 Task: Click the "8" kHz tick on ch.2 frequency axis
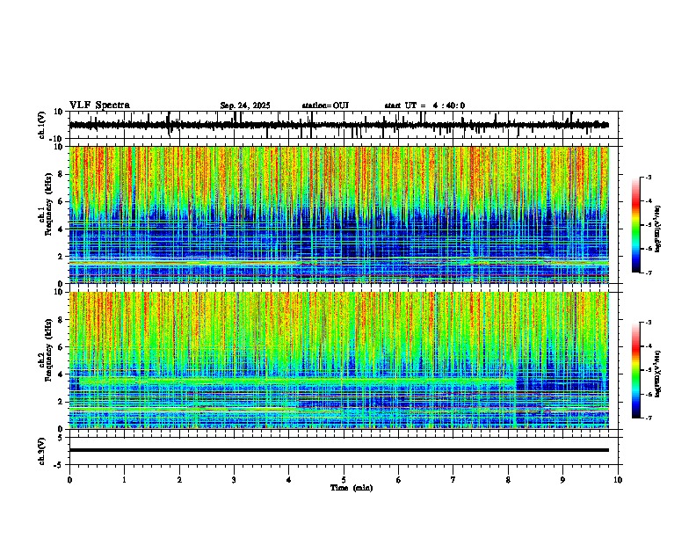[61, 320]
